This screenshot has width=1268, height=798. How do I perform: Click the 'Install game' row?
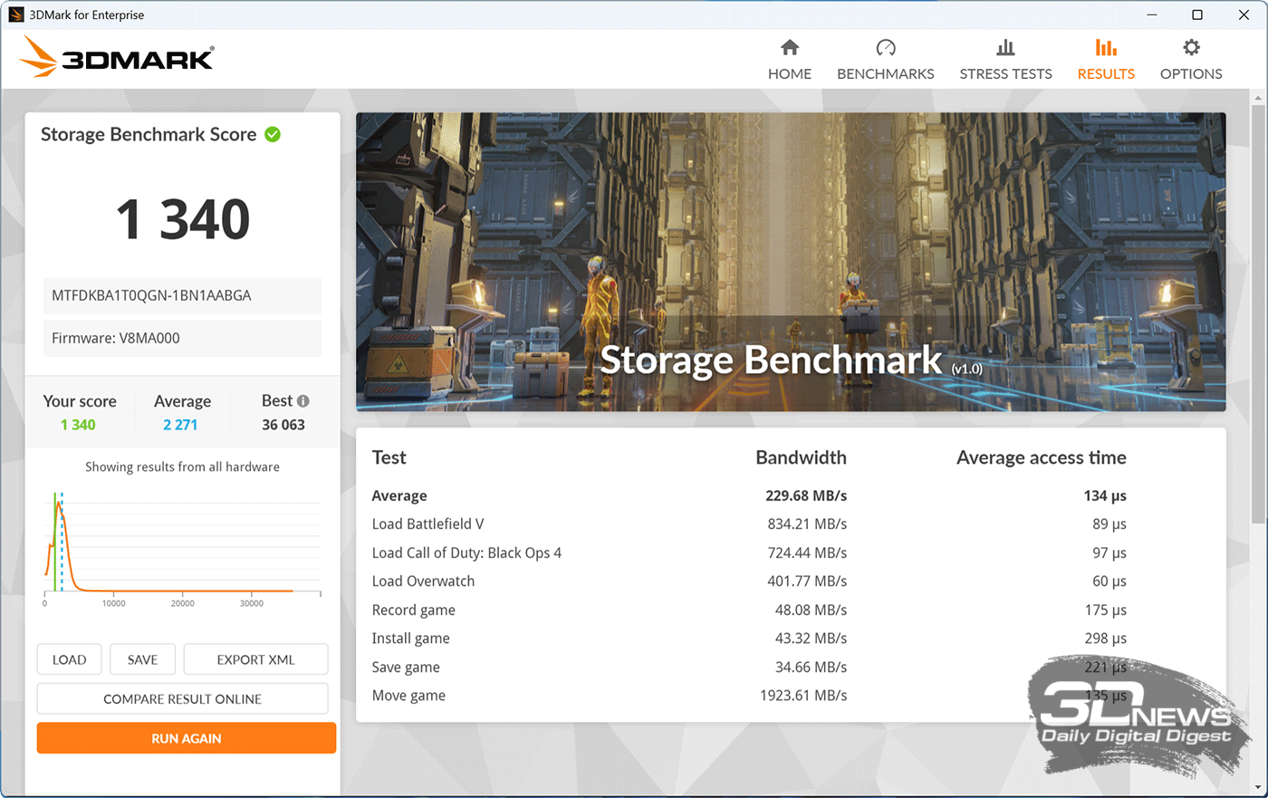point(749,638)
